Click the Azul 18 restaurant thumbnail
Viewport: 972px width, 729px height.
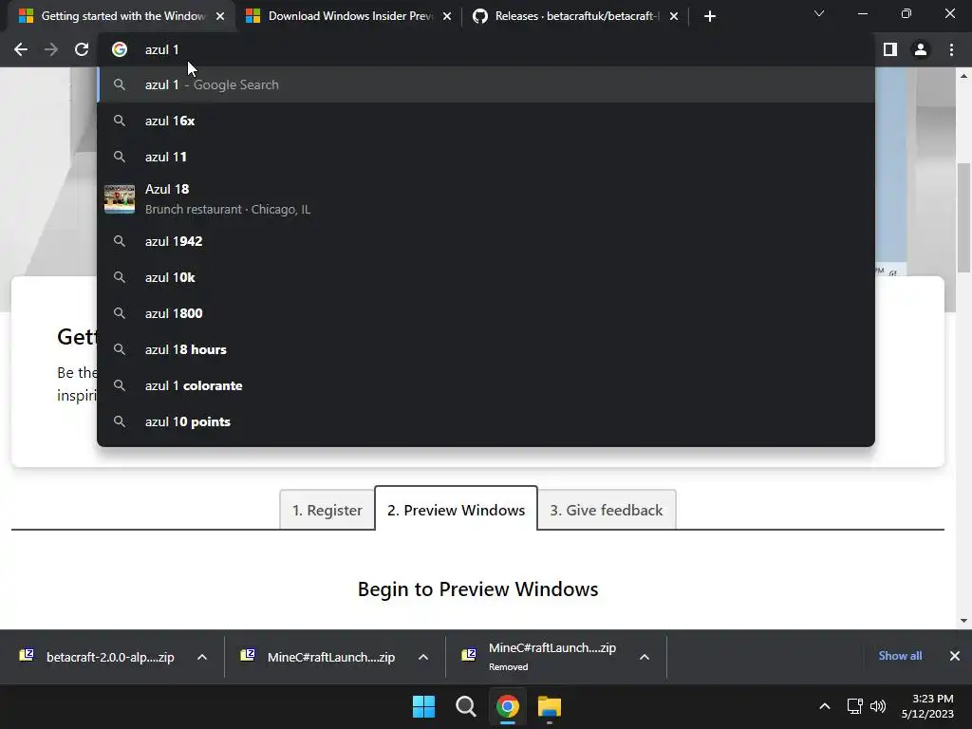tap(120, 199)
